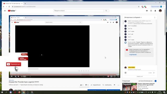Bookmark this page with the star icon

tap(139, 7)
